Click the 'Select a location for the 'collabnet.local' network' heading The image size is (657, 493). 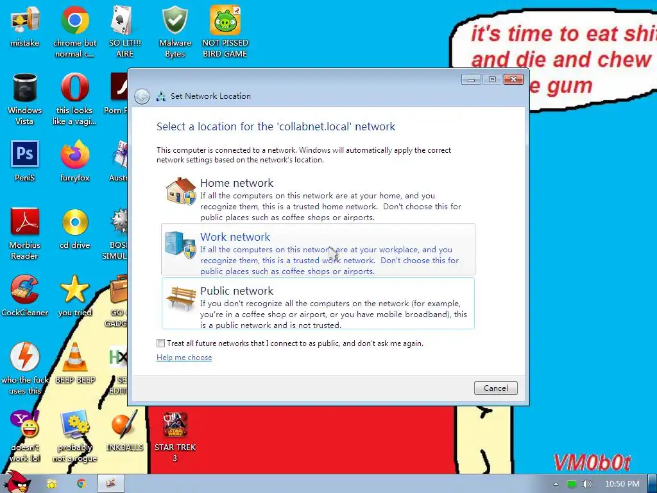276,126
